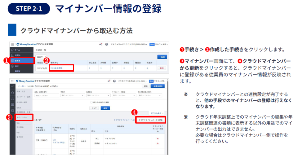Click the app grid icon in the upper screenshot header

12,44
